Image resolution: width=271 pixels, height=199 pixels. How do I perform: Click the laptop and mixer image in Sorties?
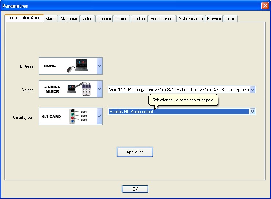[x=79, y=89]
